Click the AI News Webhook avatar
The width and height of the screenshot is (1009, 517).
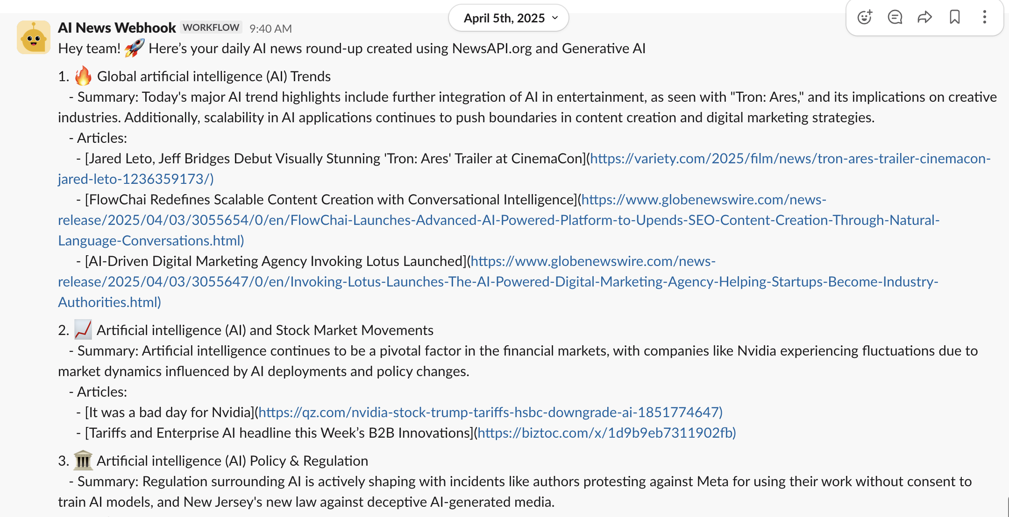34,37
